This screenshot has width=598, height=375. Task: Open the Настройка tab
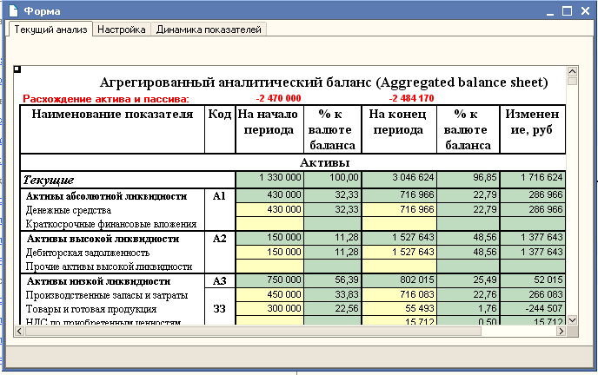[122, 30]
